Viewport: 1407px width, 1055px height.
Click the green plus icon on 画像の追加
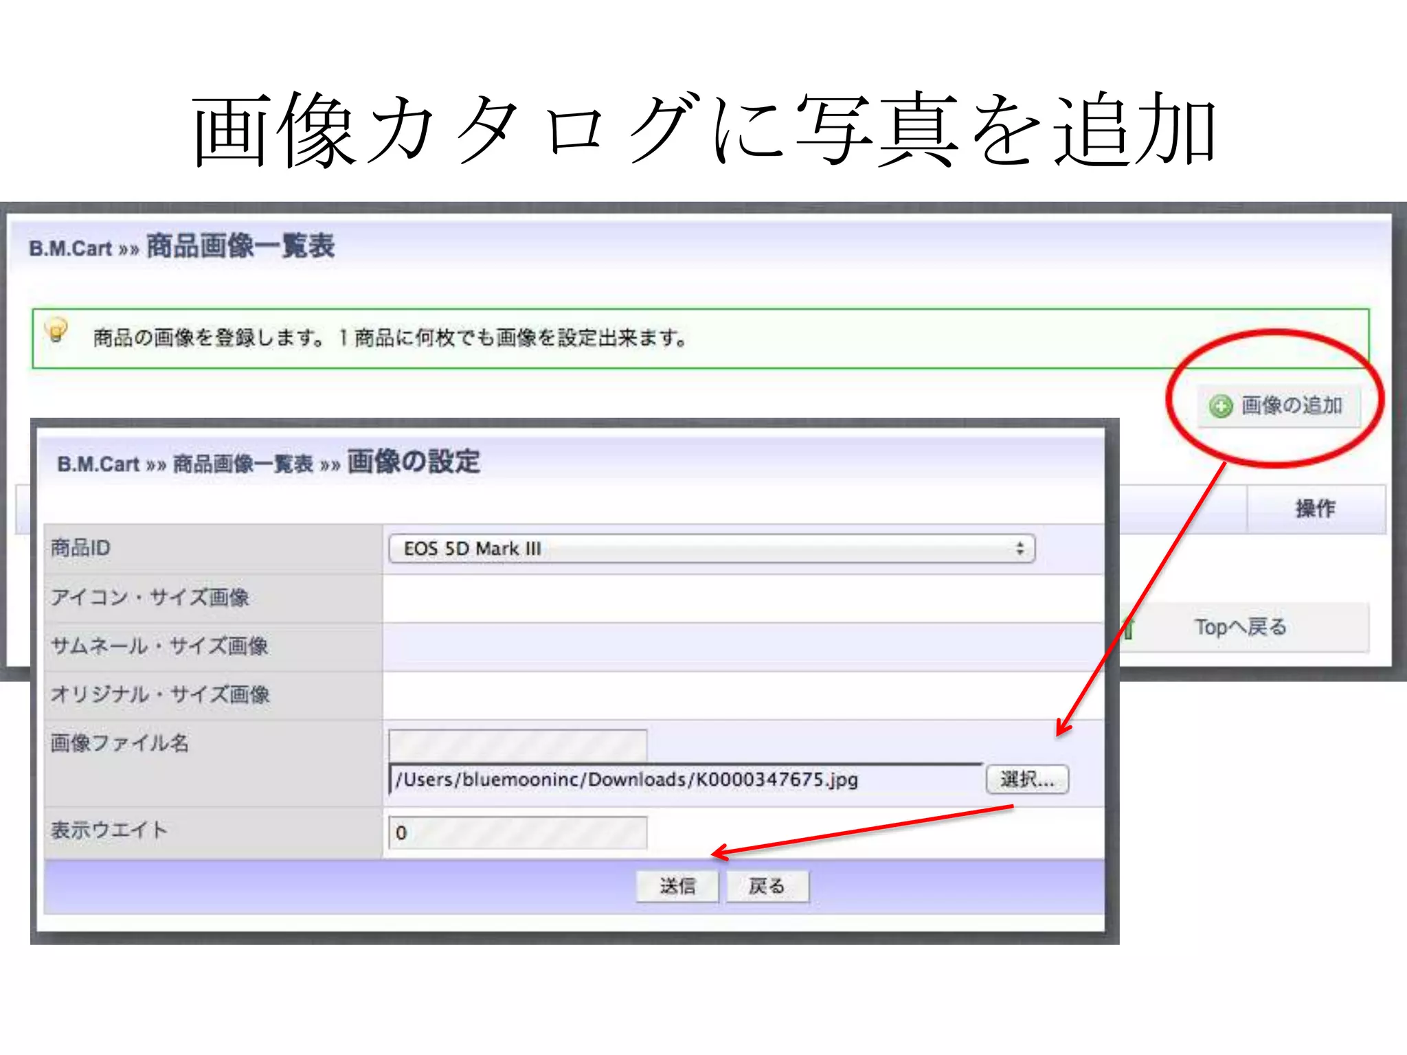[x=1221, y=407]
